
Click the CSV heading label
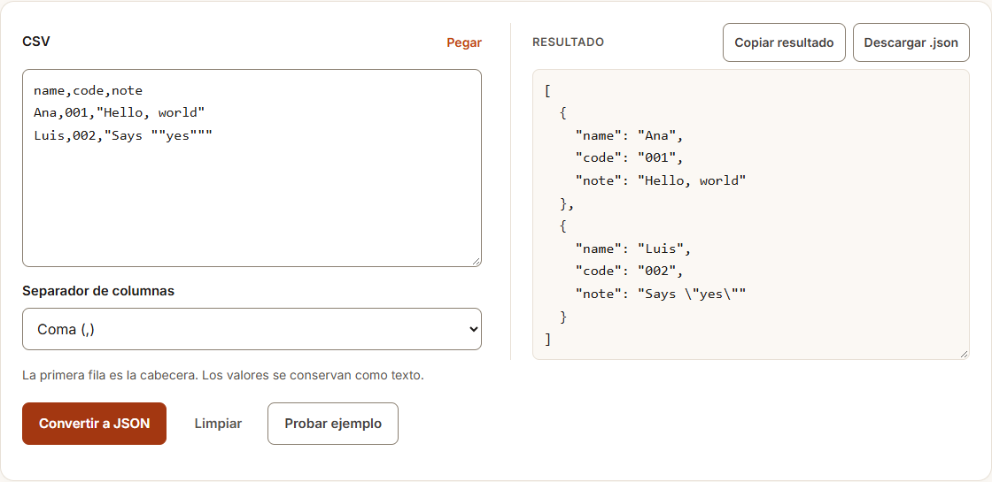click(36, 42)
